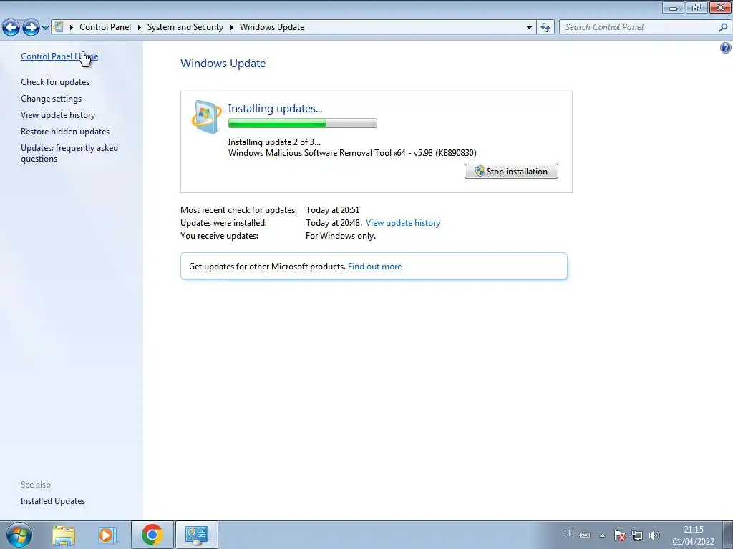Image resolution: width=733 pixels, height=549 pixels.
Task: Click the search magnifier icon
Action: (723, 27)
